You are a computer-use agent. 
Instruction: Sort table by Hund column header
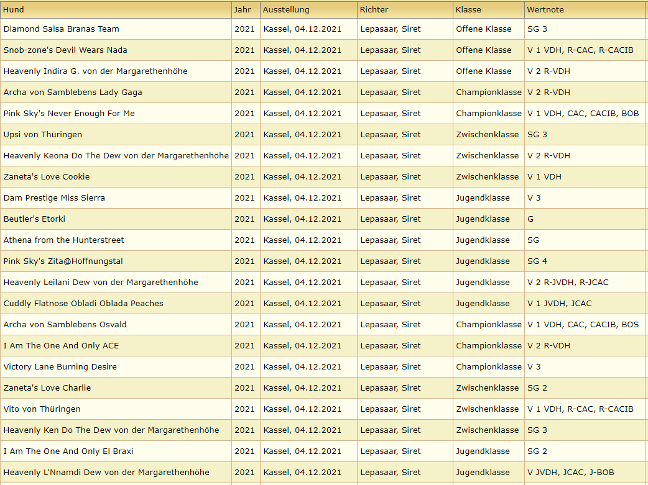(116, 9)
